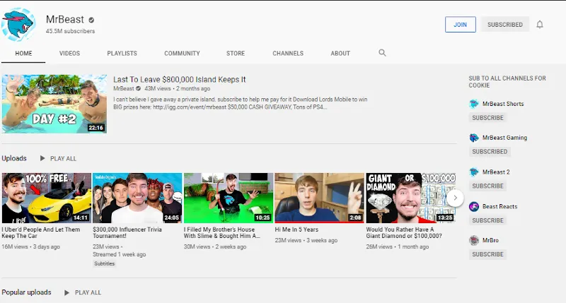Click the MrBeast Gaming channel avatar
Viewport: 566px width, 303px height.
coord(473,138)
